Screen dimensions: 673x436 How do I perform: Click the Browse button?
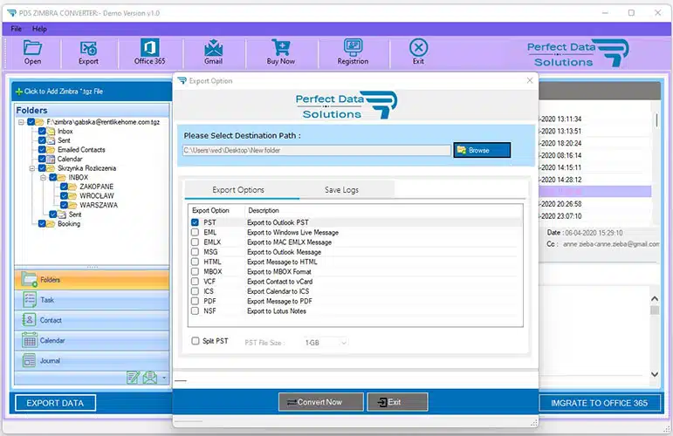tap(482, 151)
